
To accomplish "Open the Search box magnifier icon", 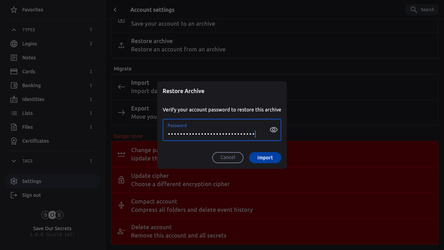I will pyautogui.click(x=413, y=10).
